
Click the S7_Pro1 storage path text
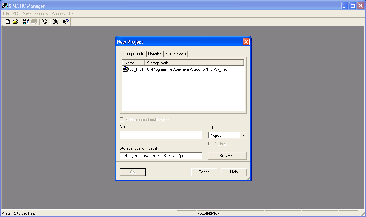pos(188,69)
